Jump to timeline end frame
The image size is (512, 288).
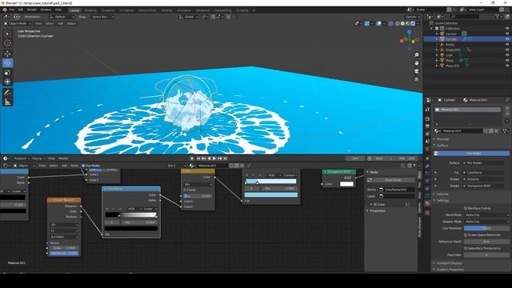pyautogui.click(x=225, y=158)
